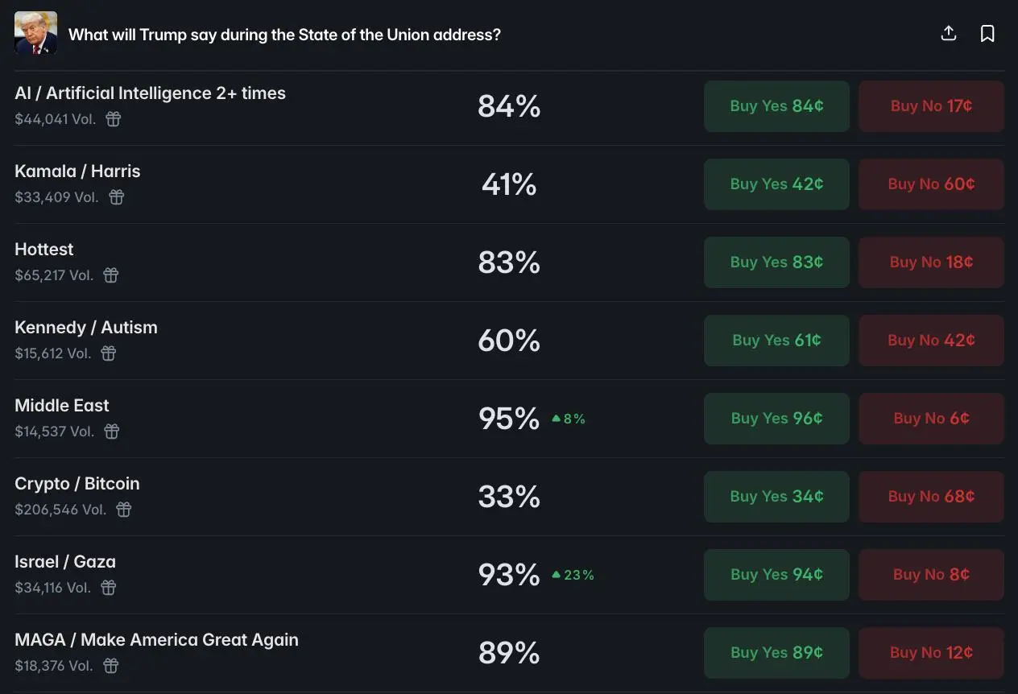This screenshot has width=1018, height=694.
Task: Buy Yes at 94¢ for Israel / Gaza
Action: click(x=776, y=575)
